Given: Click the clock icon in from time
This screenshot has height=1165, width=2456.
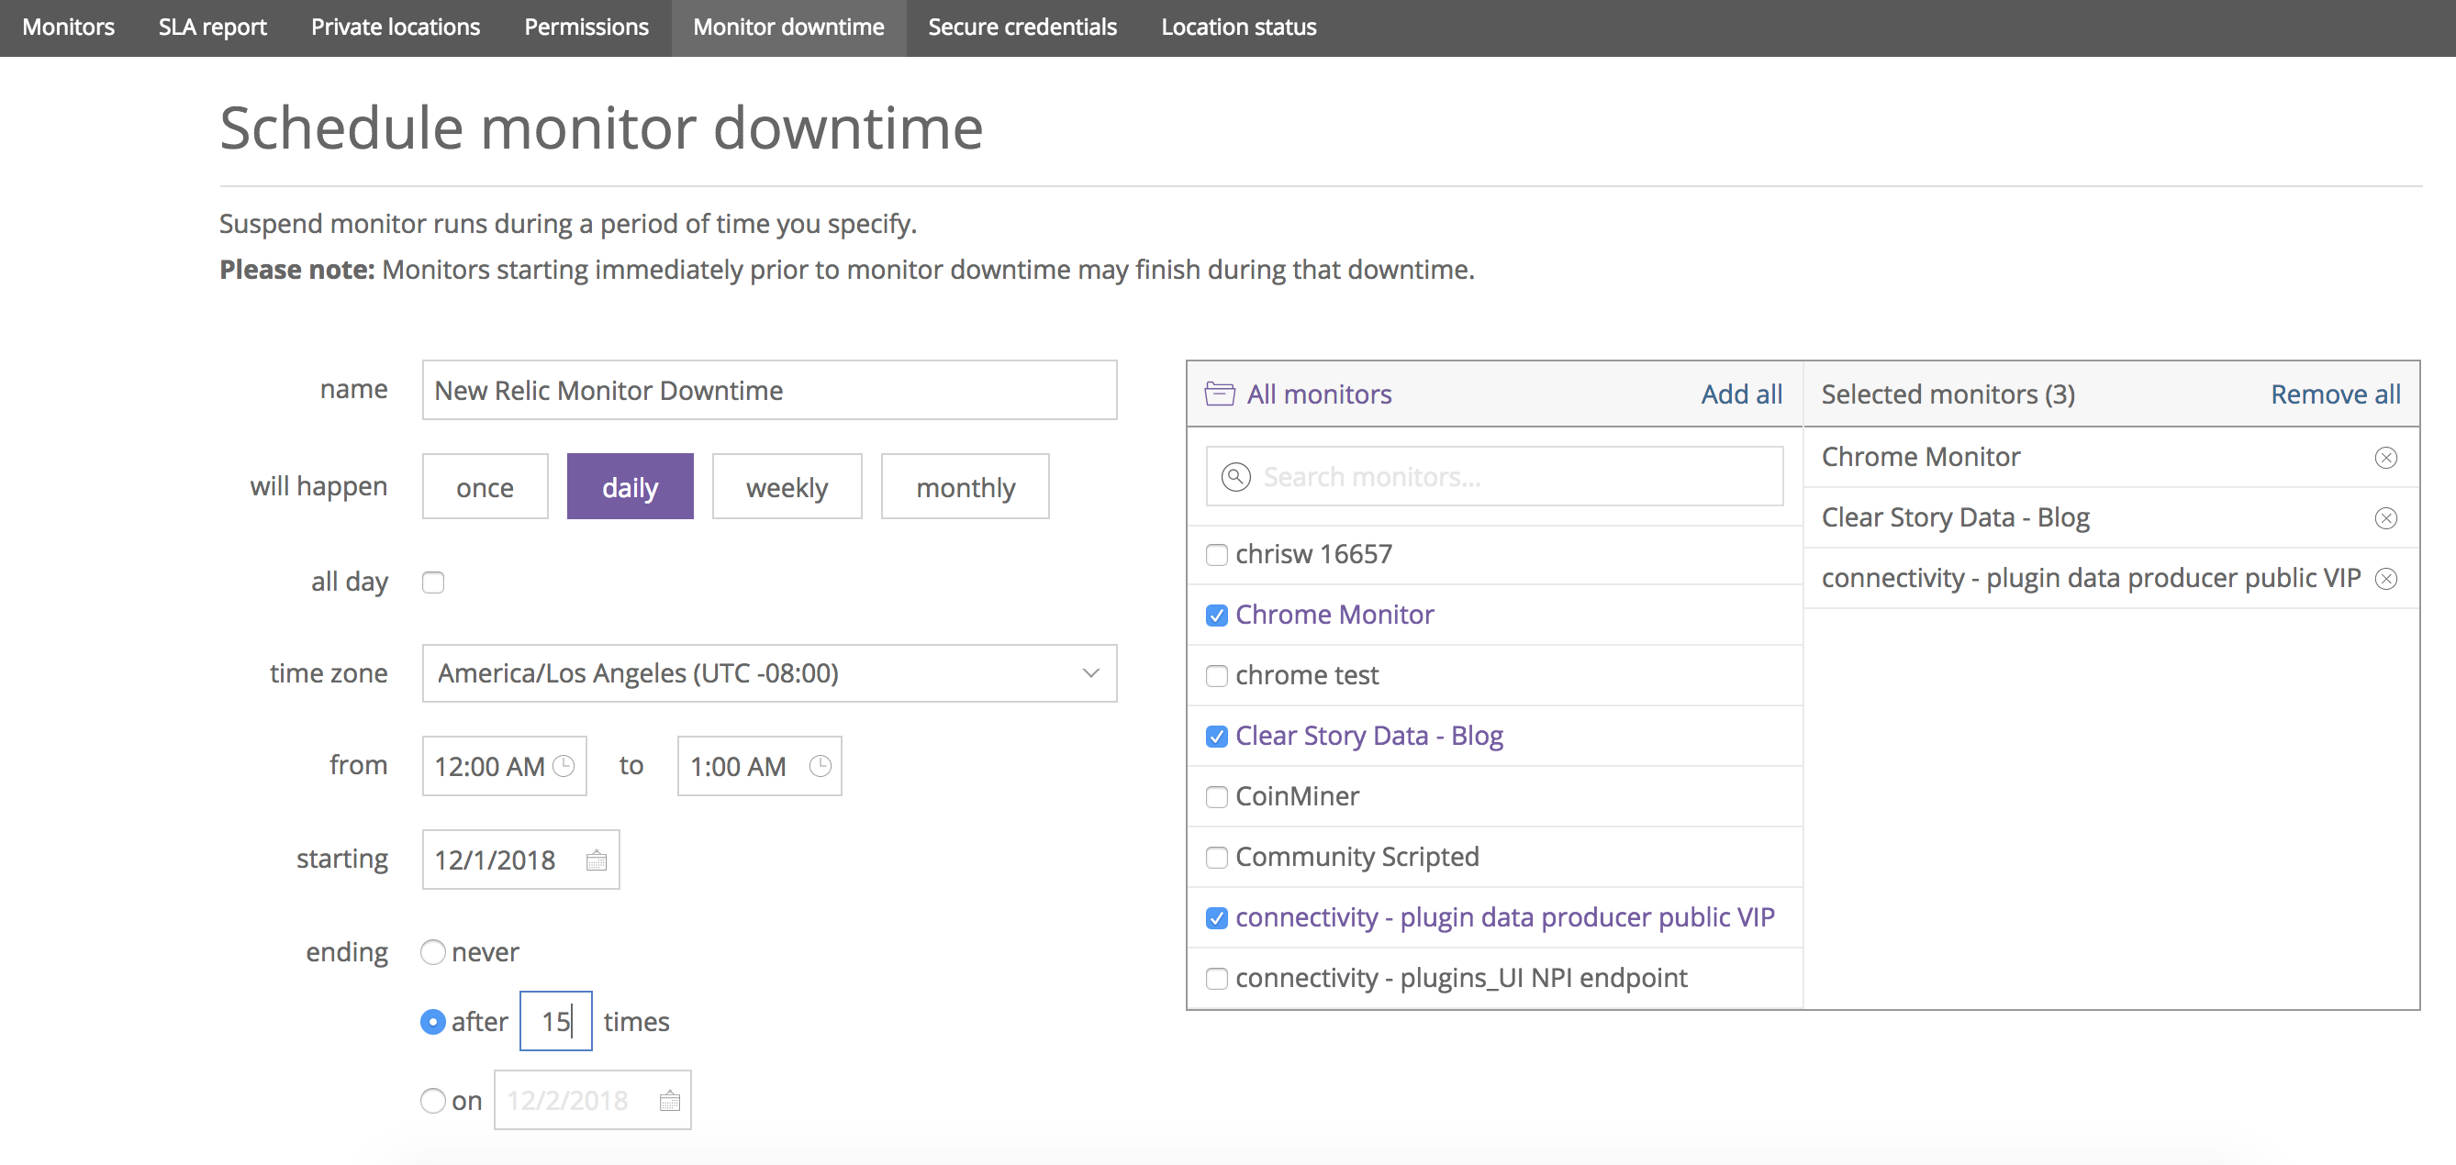Looking at the screenshot, I should pyautogui.click(x=564, y=766).
